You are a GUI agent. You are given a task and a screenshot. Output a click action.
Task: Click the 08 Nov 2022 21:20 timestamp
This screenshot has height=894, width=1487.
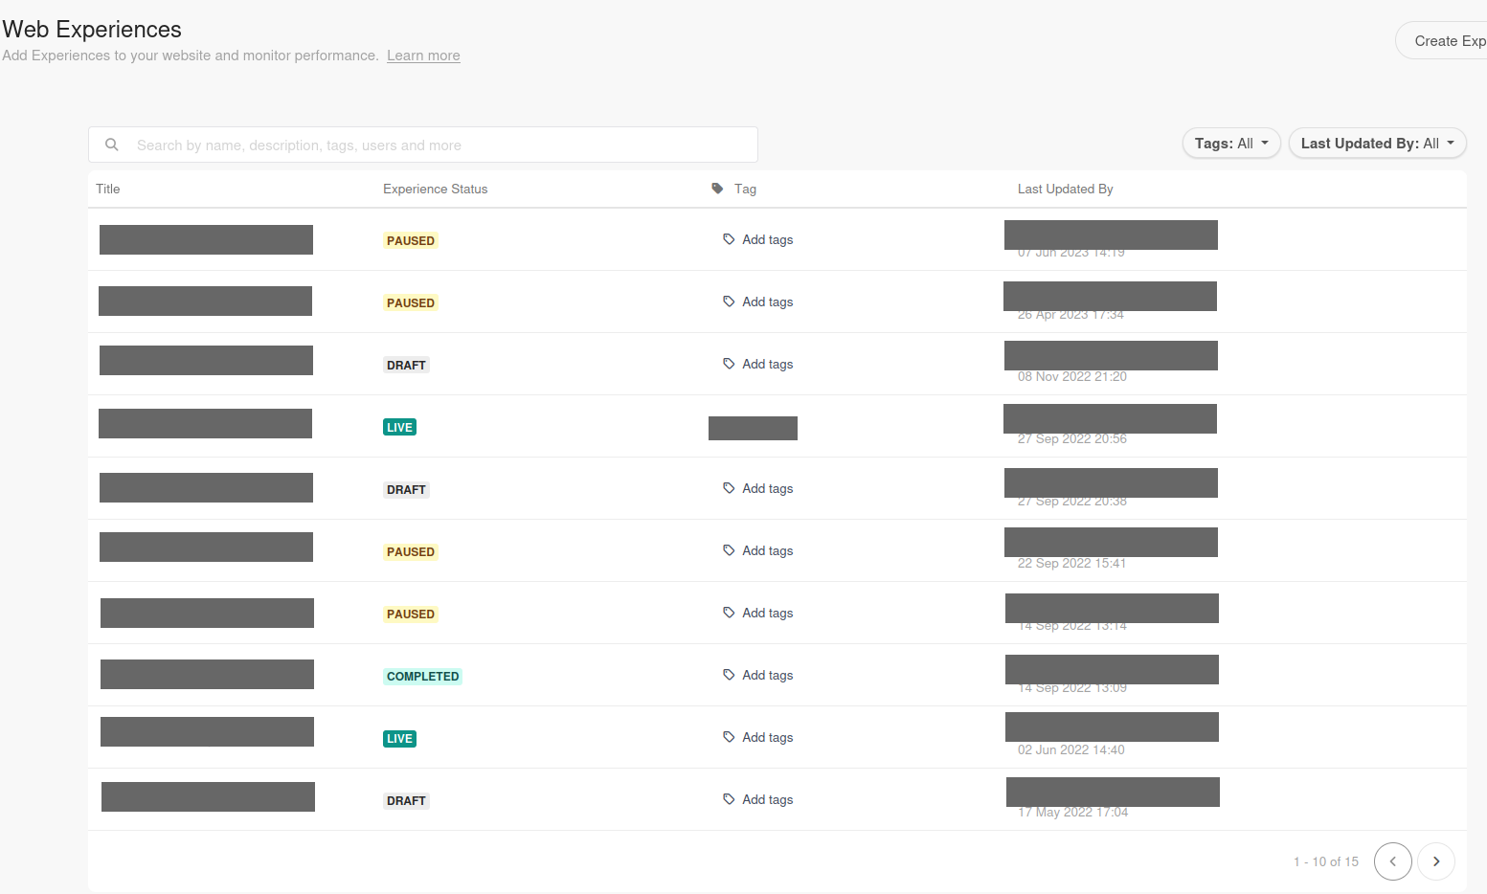1072,376
